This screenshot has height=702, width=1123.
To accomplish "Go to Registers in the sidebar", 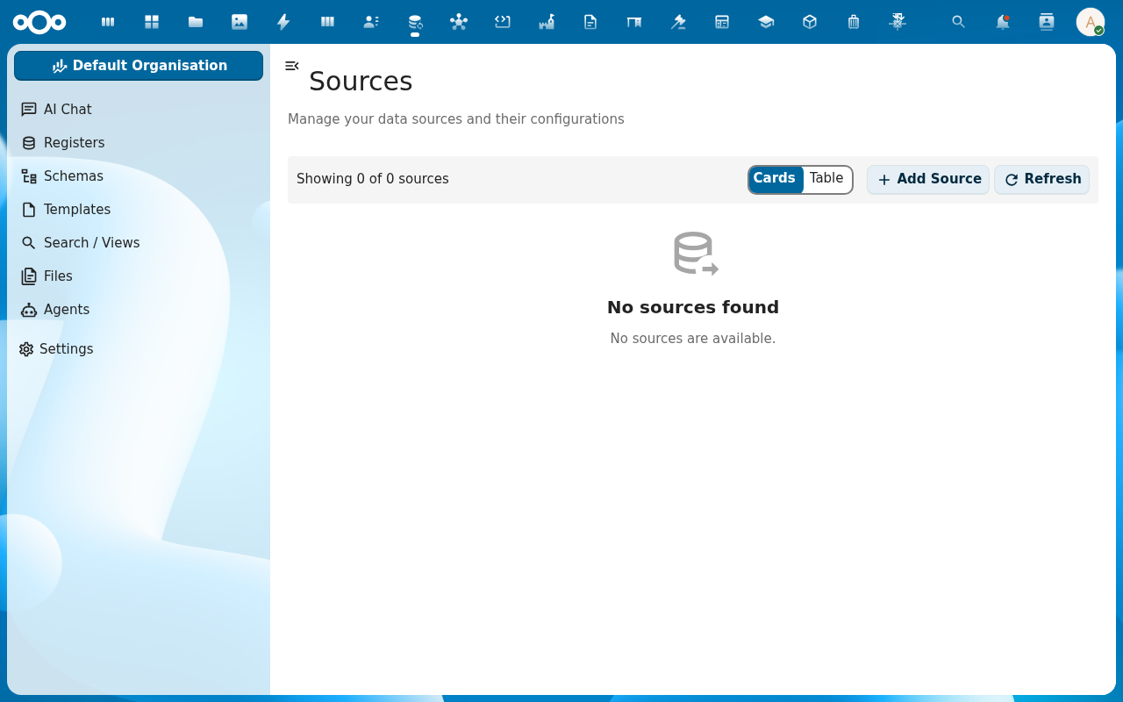I will pos(139,143).
